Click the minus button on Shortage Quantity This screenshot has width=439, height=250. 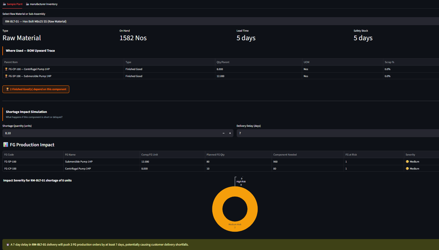[x=224, y=133]
